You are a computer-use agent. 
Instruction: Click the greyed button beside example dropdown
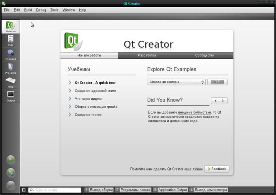point(218,82)
